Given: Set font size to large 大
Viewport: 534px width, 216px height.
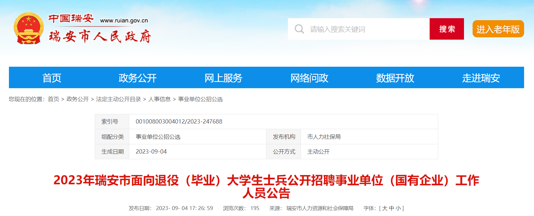Looking at the screenshot, I should pyautogui.click(x=385, y=208).
